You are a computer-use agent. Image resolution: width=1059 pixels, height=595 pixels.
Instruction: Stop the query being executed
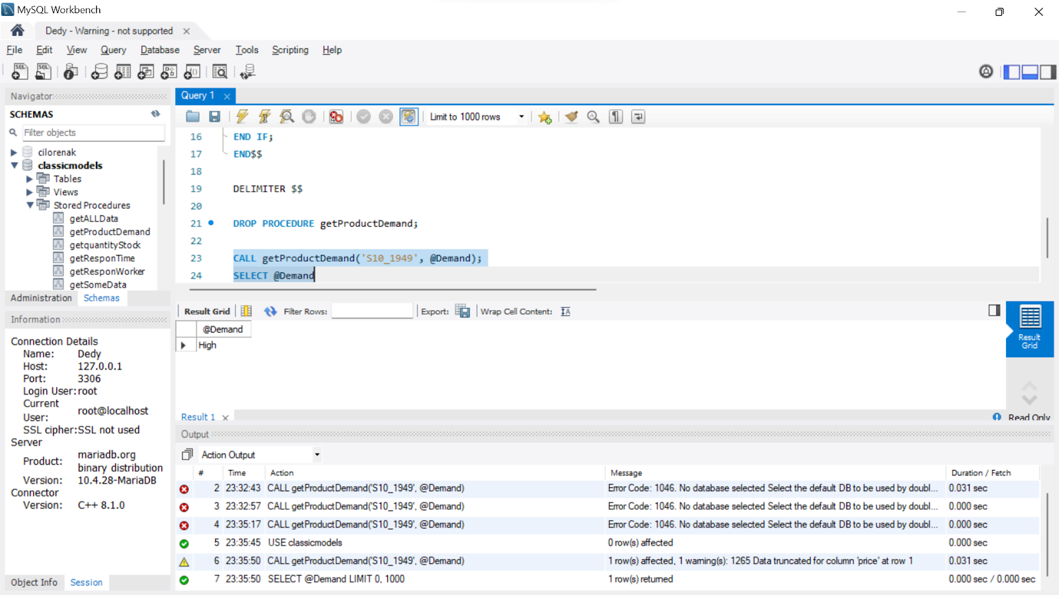coord(309,116)
